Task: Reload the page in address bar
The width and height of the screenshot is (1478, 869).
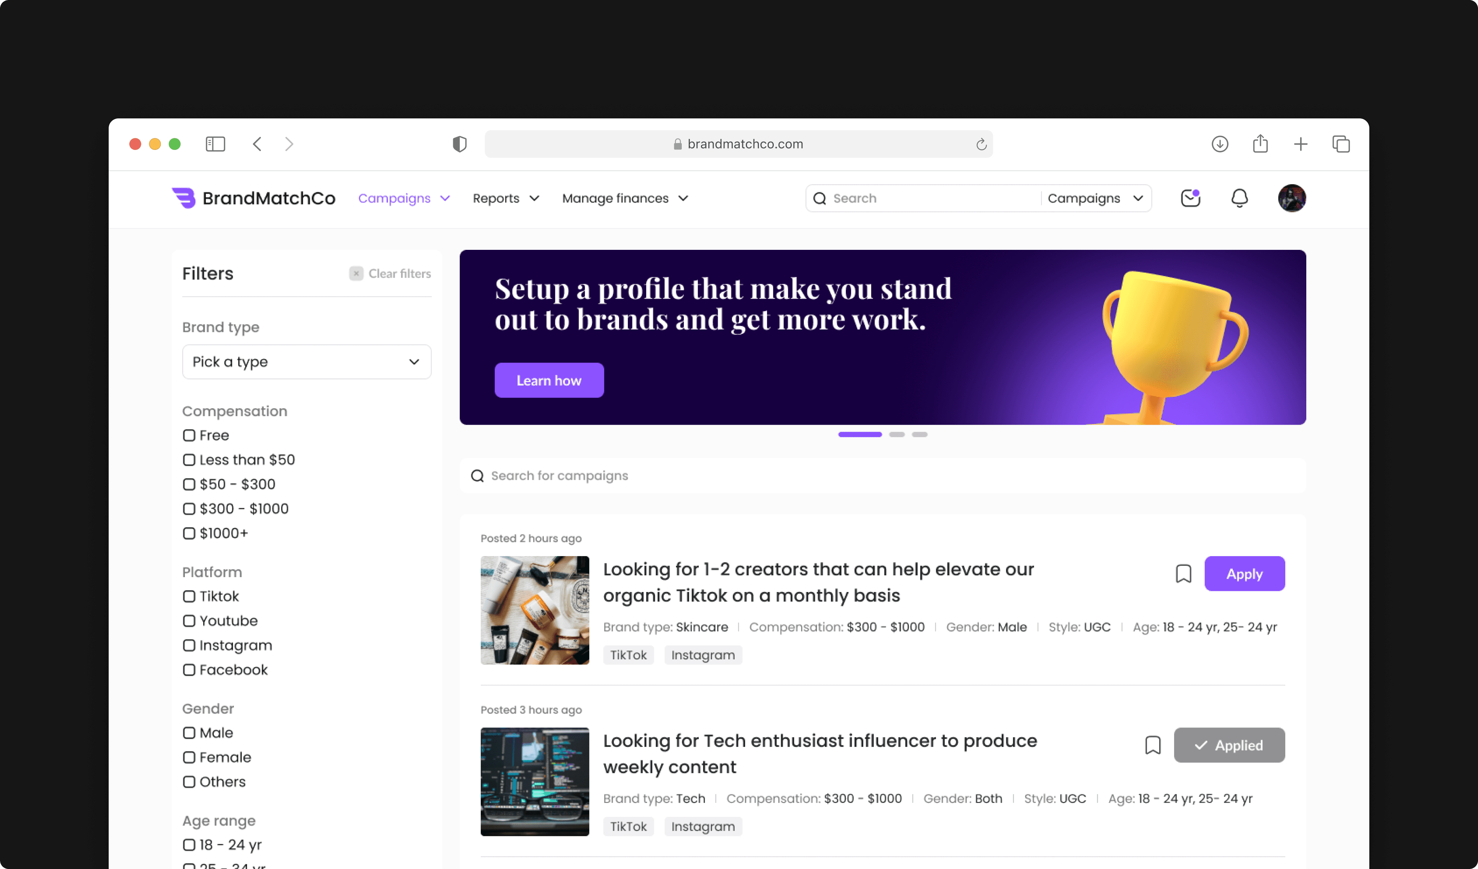Action: pyautogui.click(x=981, y=144)
